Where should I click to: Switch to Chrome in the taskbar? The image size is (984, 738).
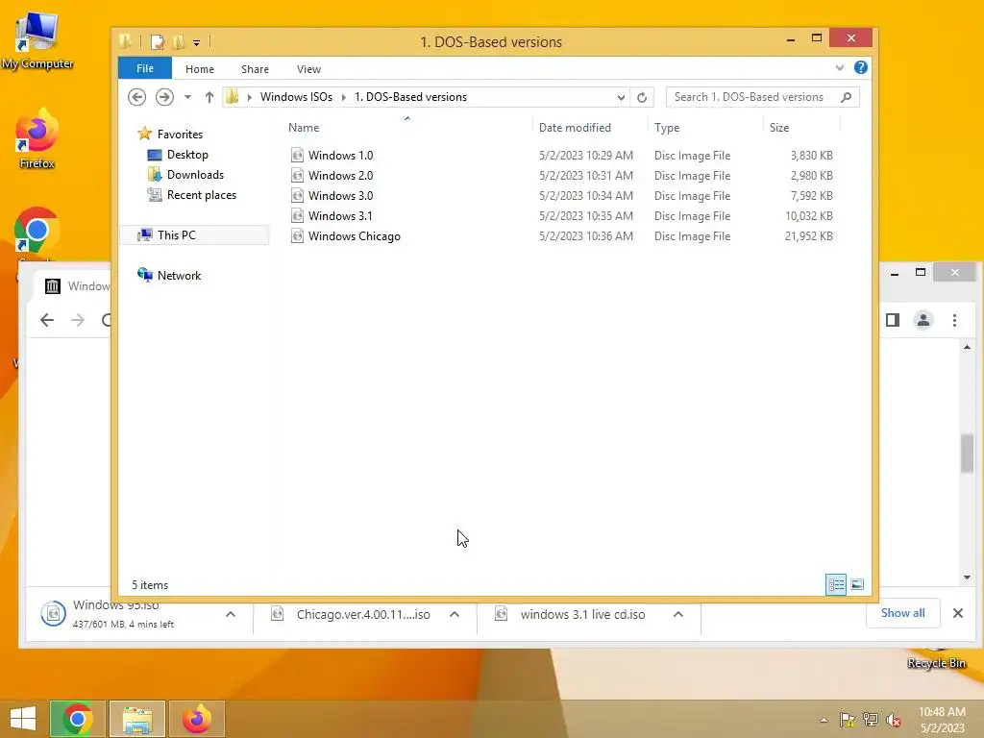click(78, 719)
